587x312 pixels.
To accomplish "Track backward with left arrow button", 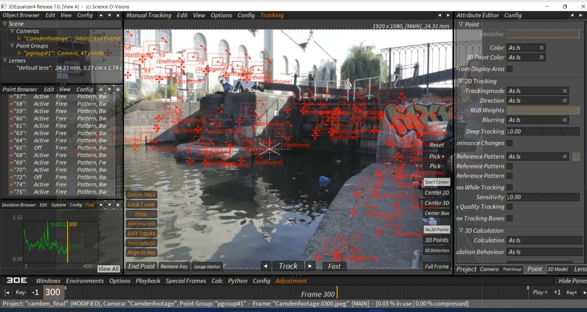I will (266, 266).
